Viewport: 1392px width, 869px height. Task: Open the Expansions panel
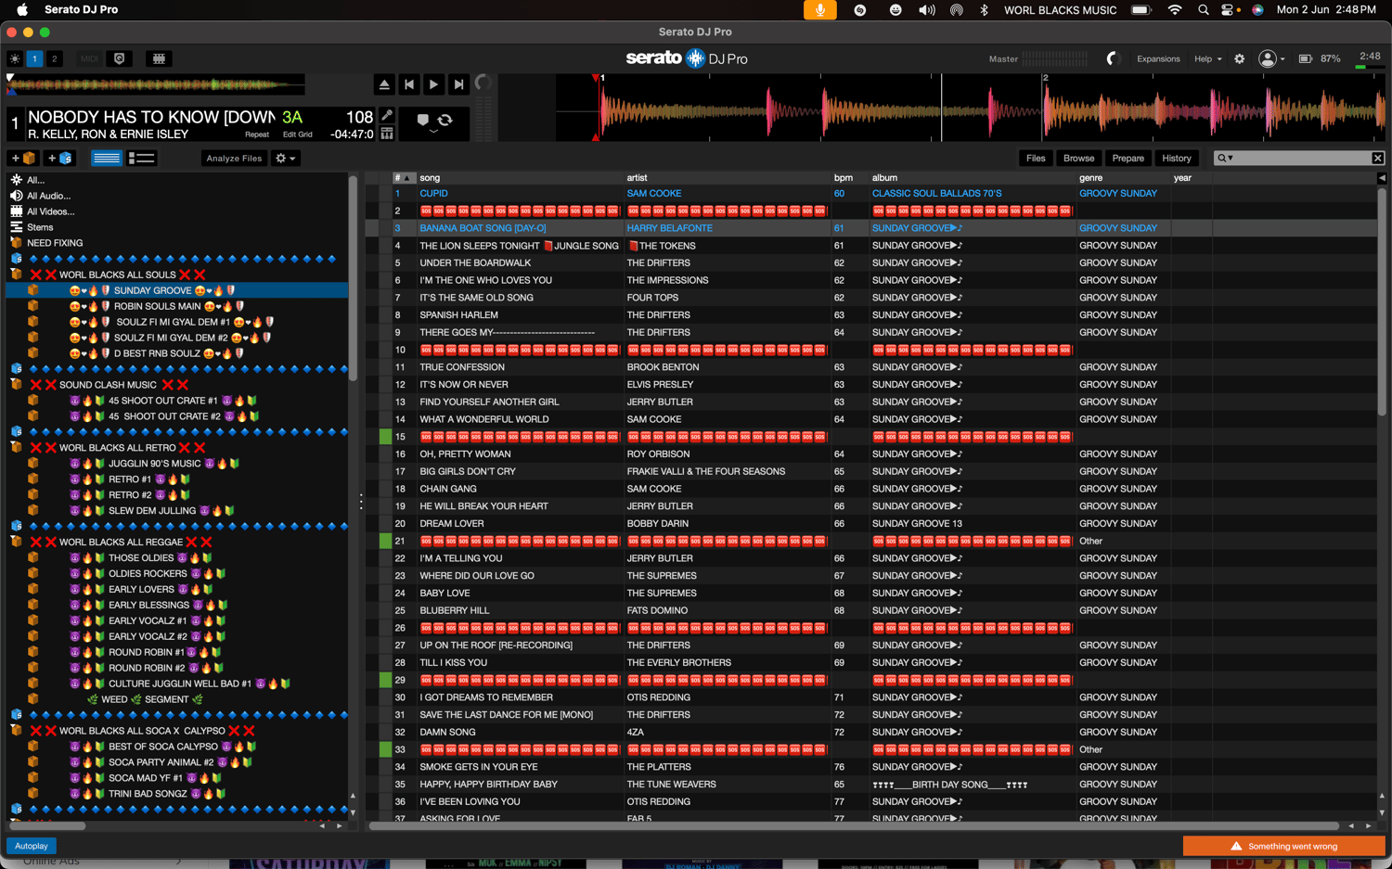click(1158, 58)
